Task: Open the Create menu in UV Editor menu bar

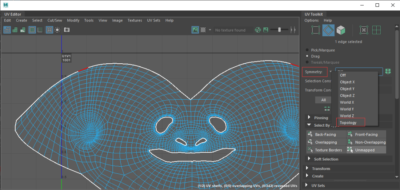Action: (21, 20)
